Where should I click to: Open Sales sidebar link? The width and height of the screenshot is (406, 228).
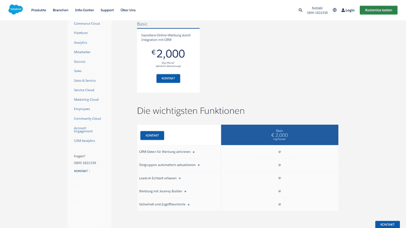(x=78, y=71)
